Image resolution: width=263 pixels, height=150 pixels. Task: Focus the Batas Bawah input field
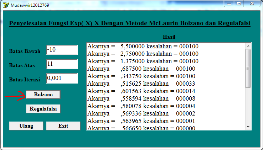[x=62, y=50]
